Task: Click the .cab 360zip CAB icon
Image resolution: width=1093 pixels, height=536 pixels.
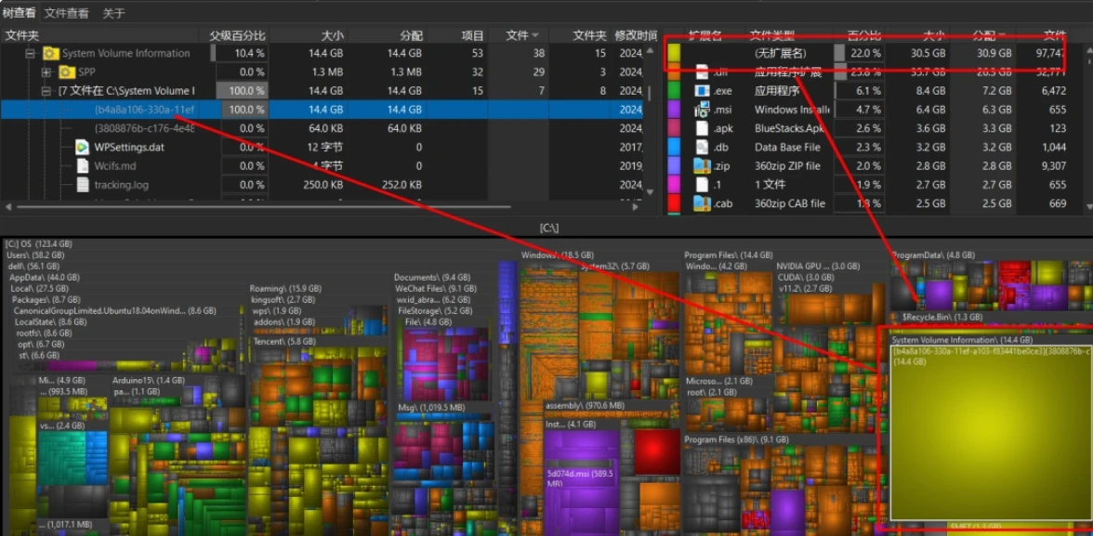Action: (x=702, y=203)
